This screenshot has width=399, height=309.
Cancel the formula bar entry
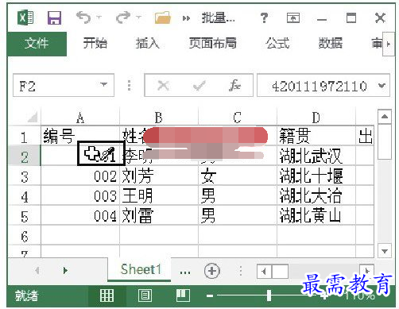(163, 85)
